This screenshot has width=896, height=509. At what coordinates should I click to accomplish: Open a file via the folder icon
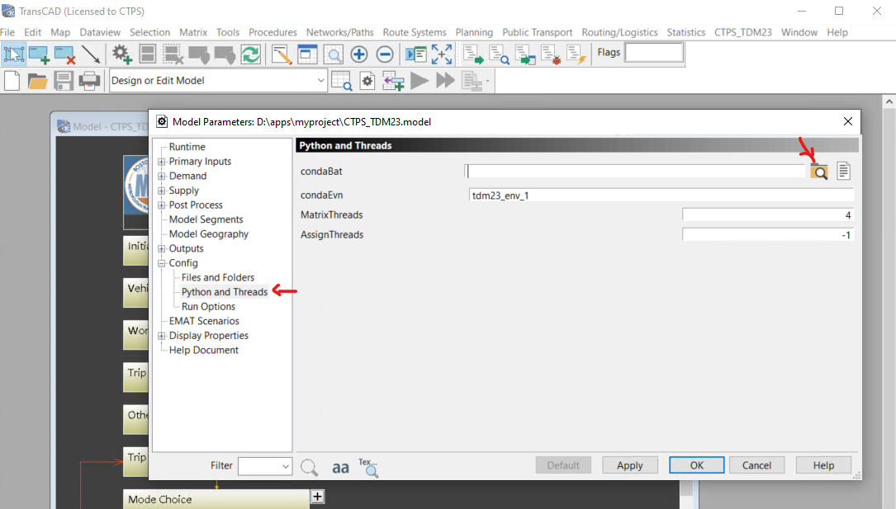tap(37, 81)
